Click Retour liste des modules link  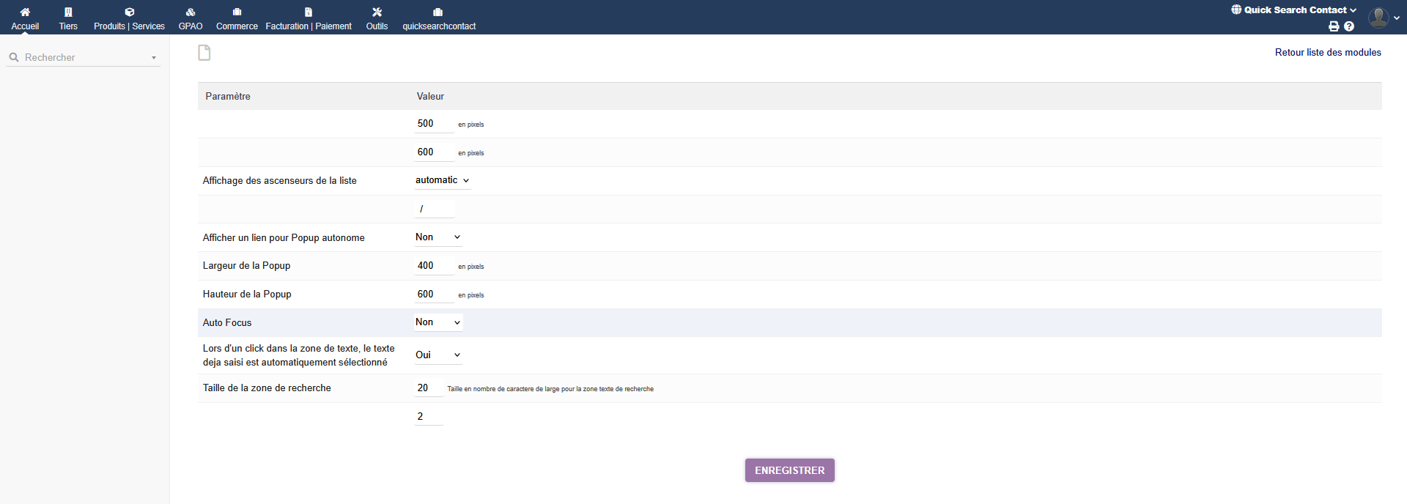pos(1327,53)
